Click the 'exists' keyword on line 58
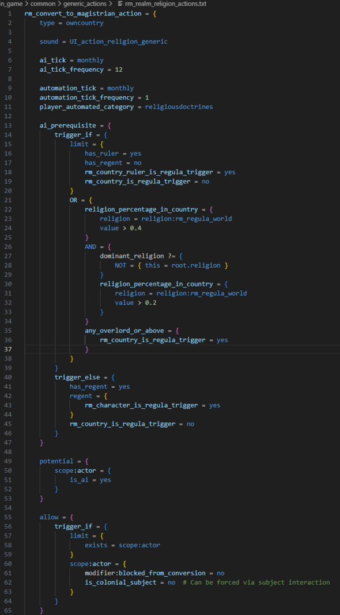Viewport: 340px width, 615px height. pyautogui.click(x=96, y=545)
